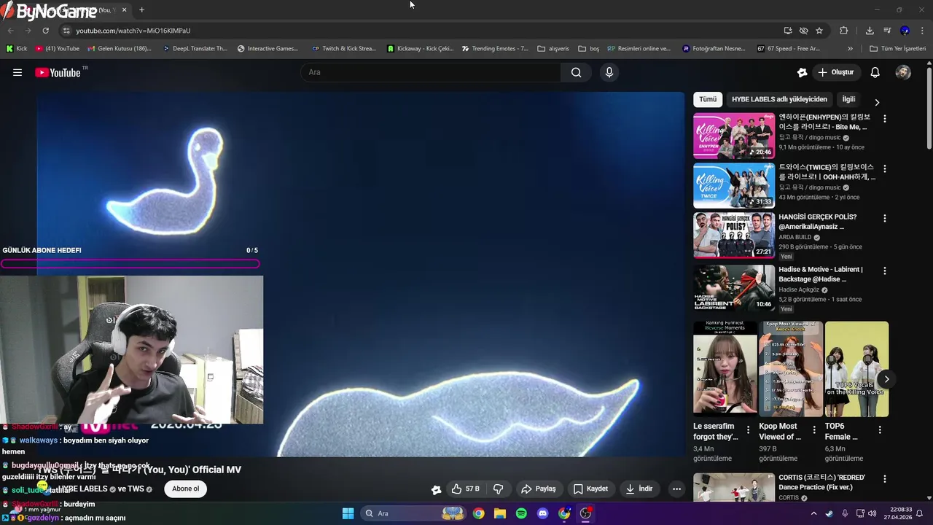
Task: Download video with İndir button
Action: pos(639,489)
